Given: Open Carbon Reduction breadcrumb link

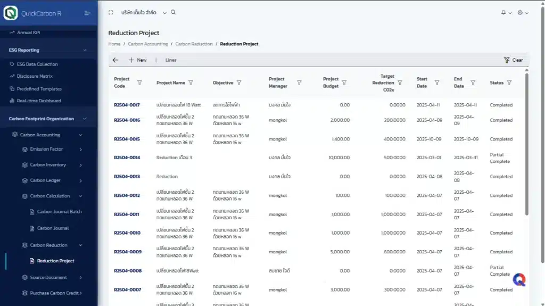Looking at the screenshot, I should pos(194,44).
